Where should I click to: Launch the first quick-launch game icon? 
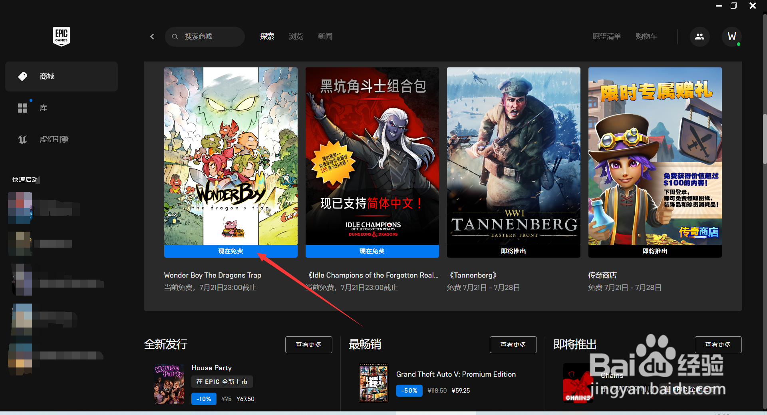click(x=20, y=208)
